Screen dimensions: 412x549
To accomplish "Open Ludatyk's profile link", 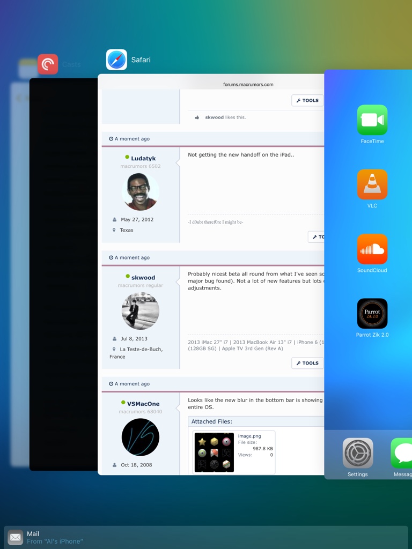I will (x=143, y=158).
